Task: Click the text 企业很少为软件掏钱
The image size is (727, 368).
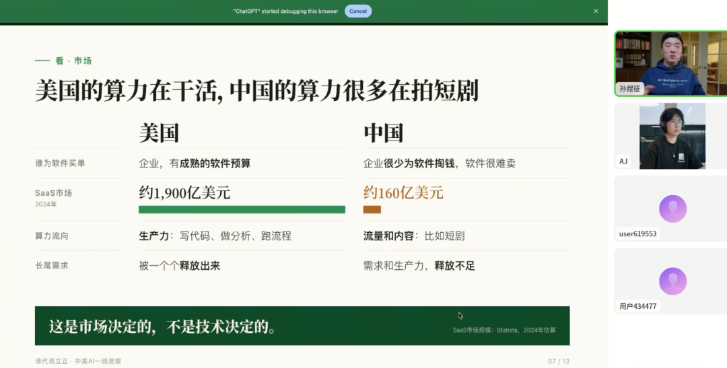Action: (x=409, y=163)
